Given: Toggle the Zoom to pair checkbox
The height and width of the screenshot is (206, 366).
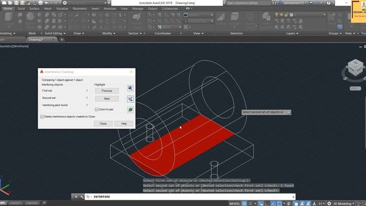Looking at the screenshot, I should point(97,109).
